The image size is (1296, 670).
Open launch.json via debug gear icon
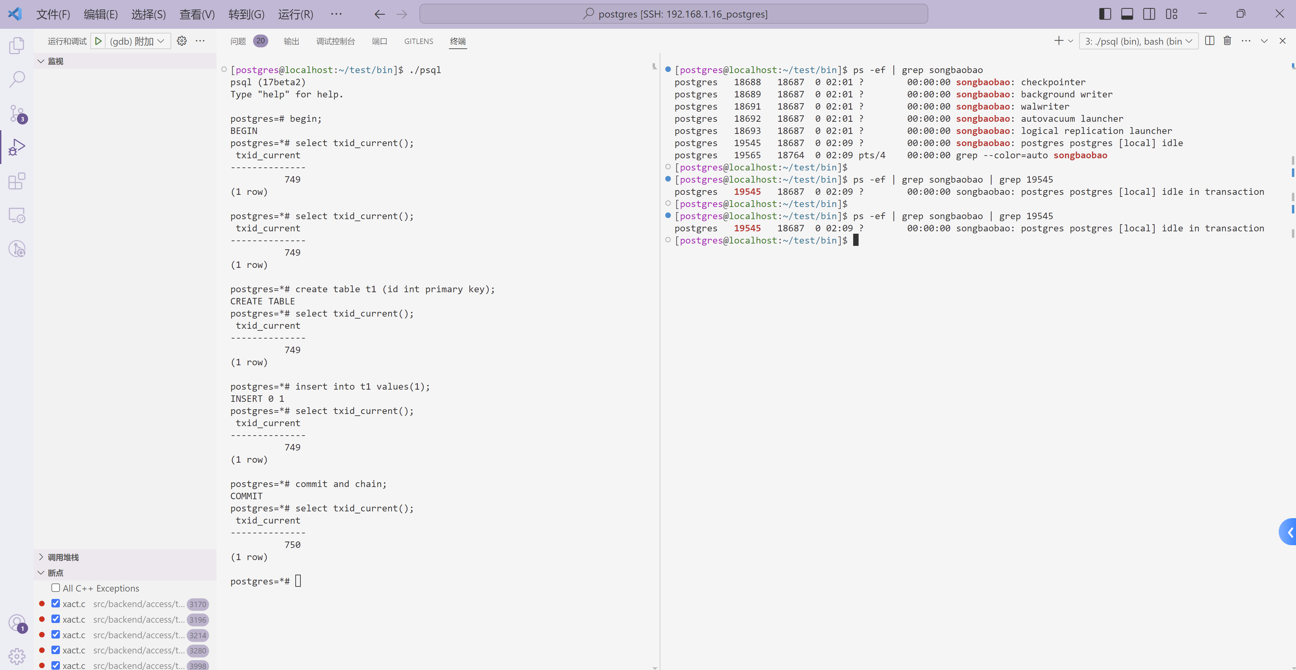click(182, 41)
